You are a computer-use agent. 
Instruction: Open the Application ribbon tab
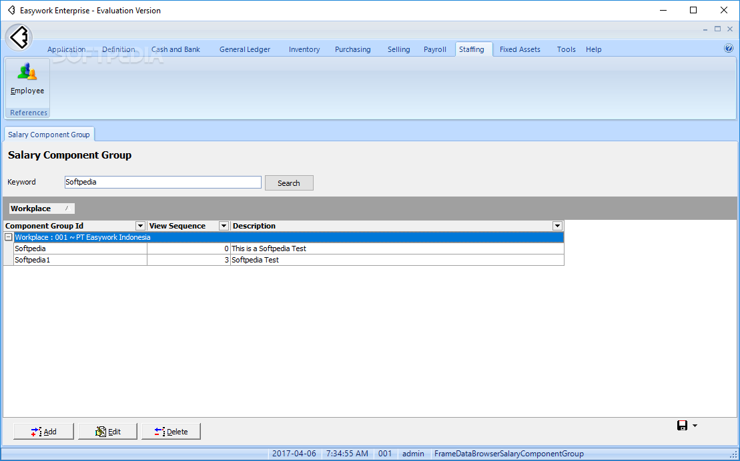(x=67, y=49)
